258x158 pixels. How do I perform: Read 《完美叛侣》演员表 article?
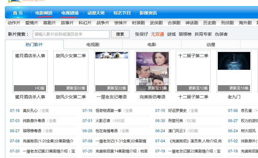[195, 141]
